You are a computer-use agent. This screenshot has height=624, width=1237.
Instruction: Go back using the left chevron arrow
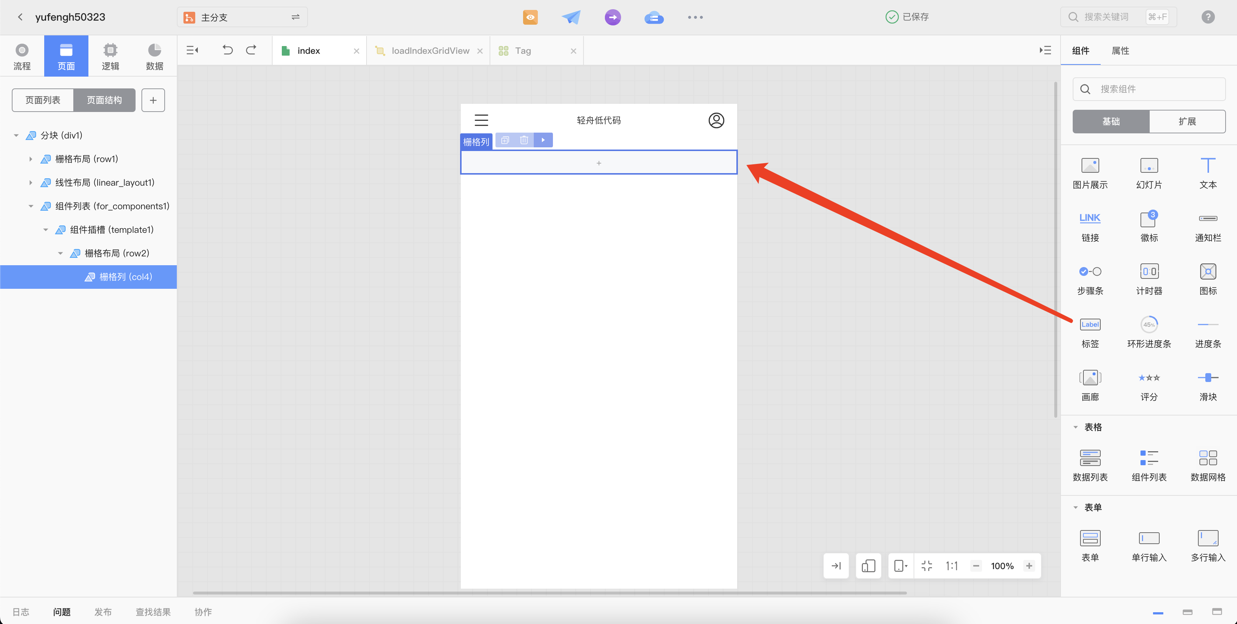pos(20,17)
